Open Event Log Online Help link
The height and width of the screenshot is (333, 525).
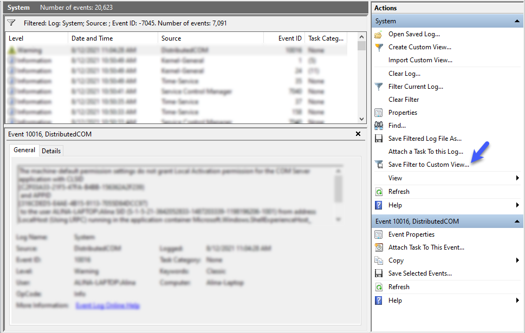pyautogui.click(x=107, y=305)
